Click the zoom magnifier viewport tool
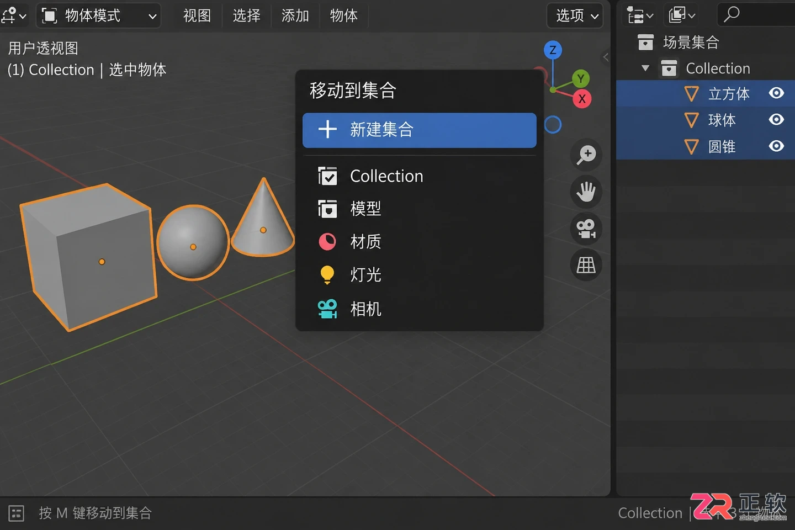The height and width of the screenshot is (530, 795). click(x=586, y=155)
